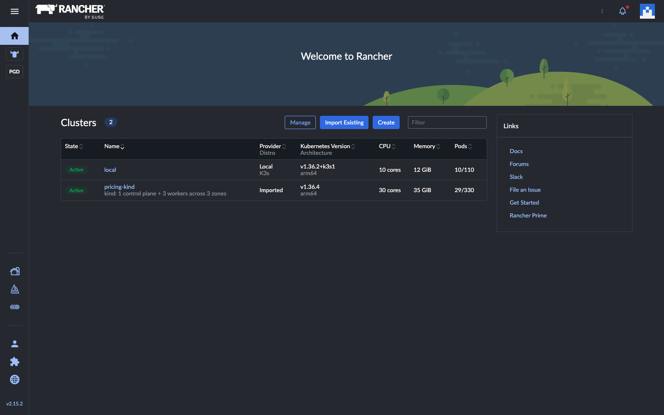Click the Create cluster button
Image resolution: width=664 pixels, height=415 pixels.
(x=386, y=122)
